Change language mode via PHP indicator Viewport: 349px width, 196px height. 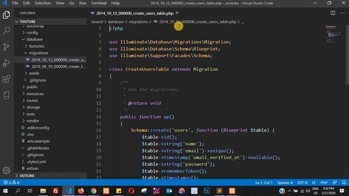[x=324, y=182]
